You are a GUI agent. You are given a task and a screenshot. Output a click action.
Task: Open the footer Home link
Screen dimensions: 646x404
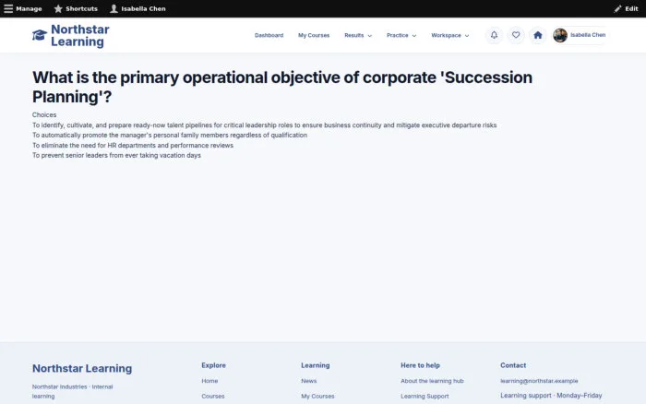[209, 381]
